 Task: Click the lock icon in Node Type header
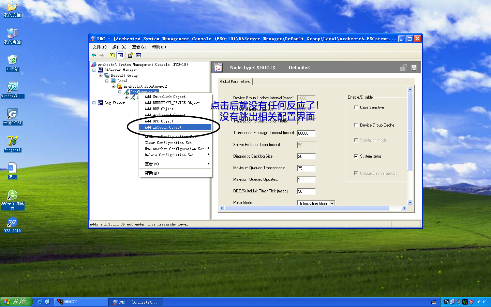tap(403, 68)
